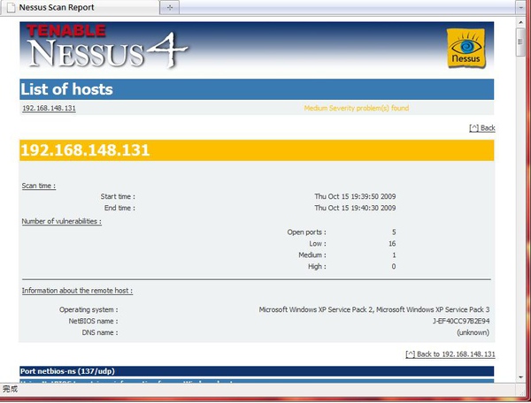531x403 pixels.
Task: Click the Open ports value 5
Action: (x=394, y=232)
